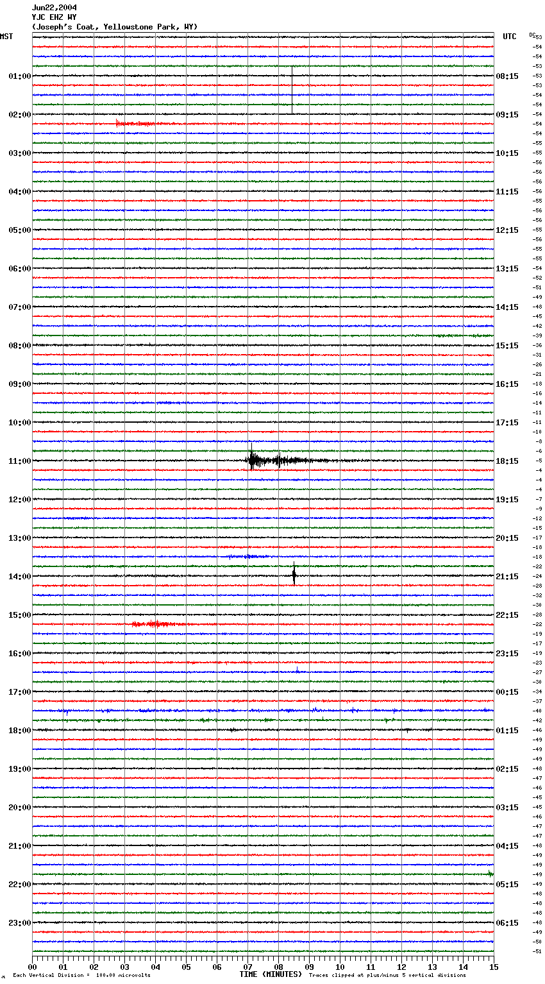Click the short spike on the 14:00 black trace
The width and height of the screenshot is (545, 984).
click(294, 574)
